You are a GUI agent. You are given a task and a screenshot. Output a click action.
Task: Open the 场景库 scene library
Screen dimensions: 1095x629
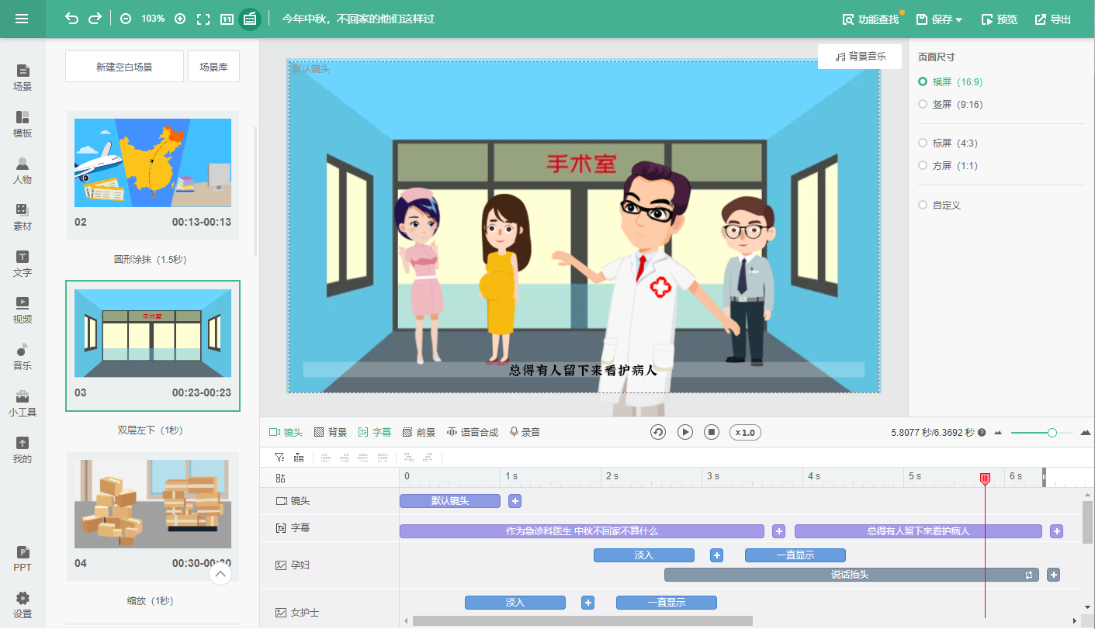(x=213, y=67)
